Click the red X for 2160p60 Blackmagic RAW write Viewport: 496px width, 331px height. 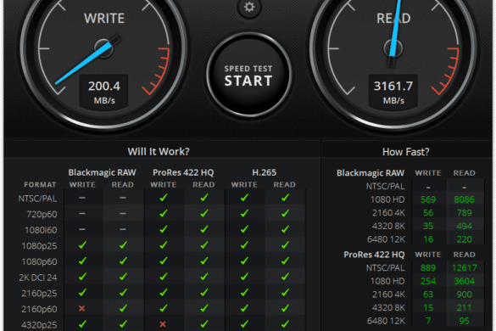coord(82,308)
